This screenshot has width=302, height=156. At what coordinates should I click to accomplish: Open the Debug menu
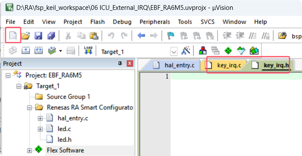click(x=122, y=22)
